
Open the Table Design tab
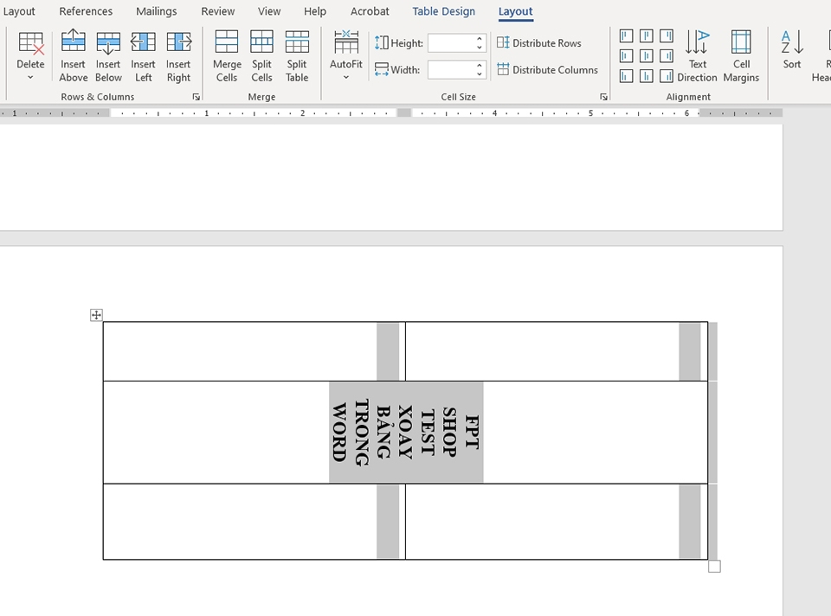[x=443, y=11]
